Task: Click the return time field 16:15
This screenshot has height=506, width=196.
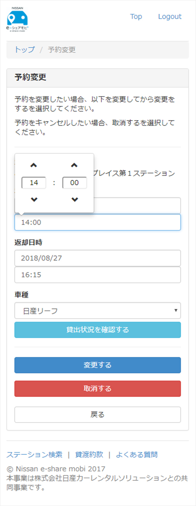Action: coord(98,275)
